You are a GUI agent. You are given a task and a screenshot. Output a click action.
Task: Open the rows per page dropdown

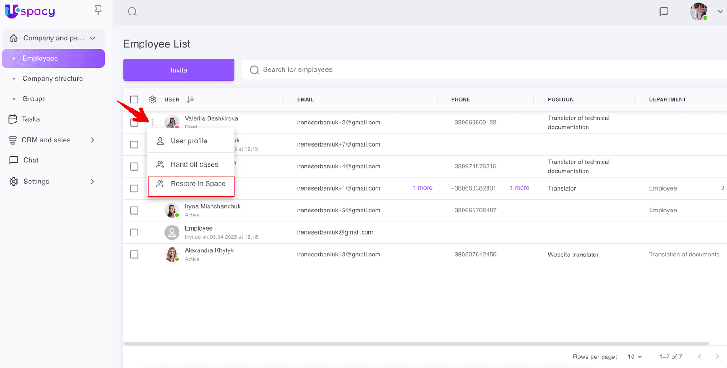point(634,357)
